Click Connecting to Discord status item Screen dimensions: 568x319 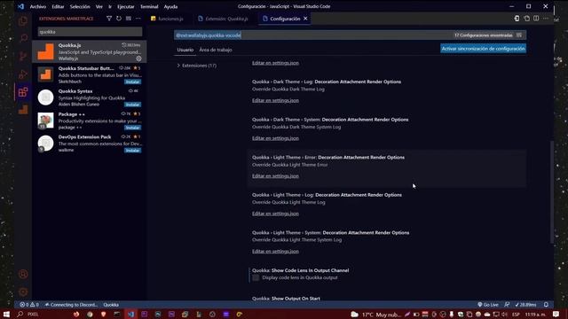71,305
